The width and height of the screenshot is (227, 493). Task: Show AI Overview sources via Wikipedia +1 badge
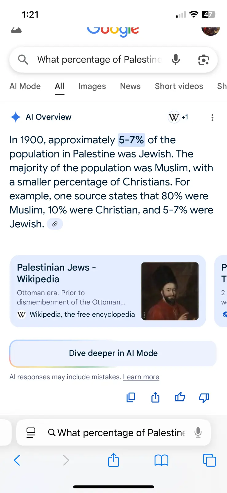[x=178, y=117]
